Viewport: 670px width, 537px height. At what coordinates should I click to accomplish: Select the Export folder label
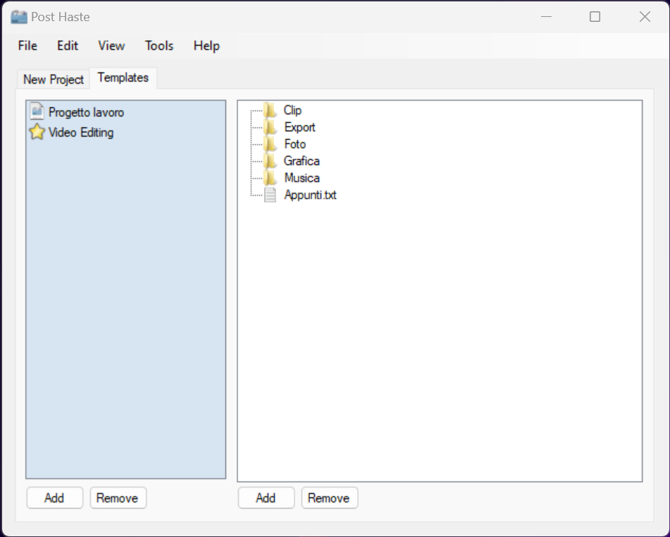(x=299, y=128)
